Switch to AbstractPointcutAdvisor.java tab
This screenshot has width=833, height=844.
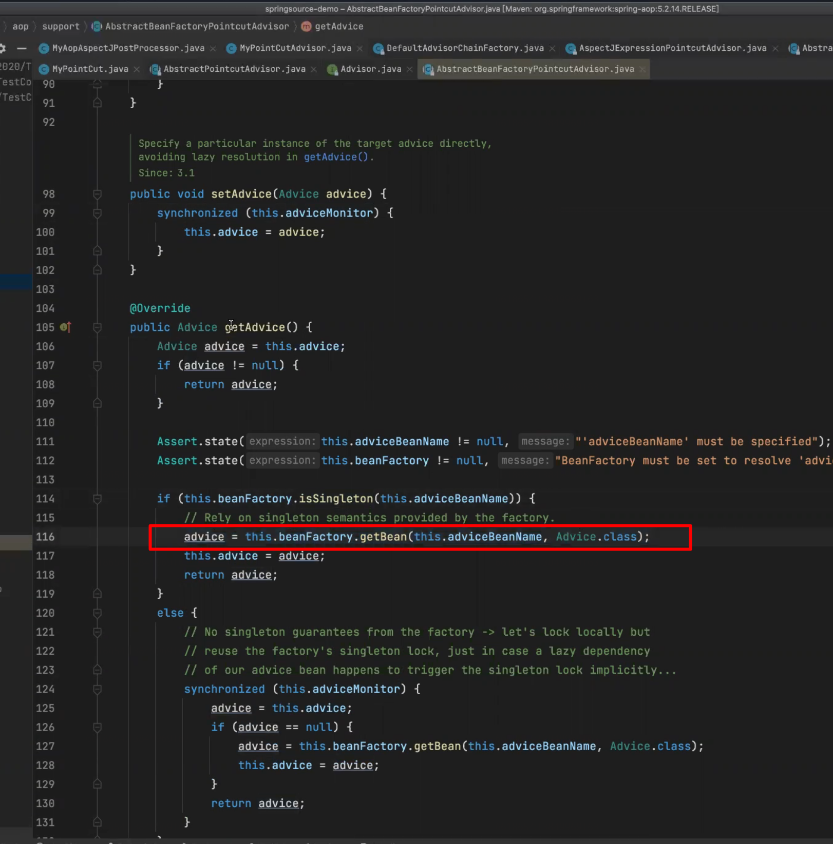click(234, 69)
